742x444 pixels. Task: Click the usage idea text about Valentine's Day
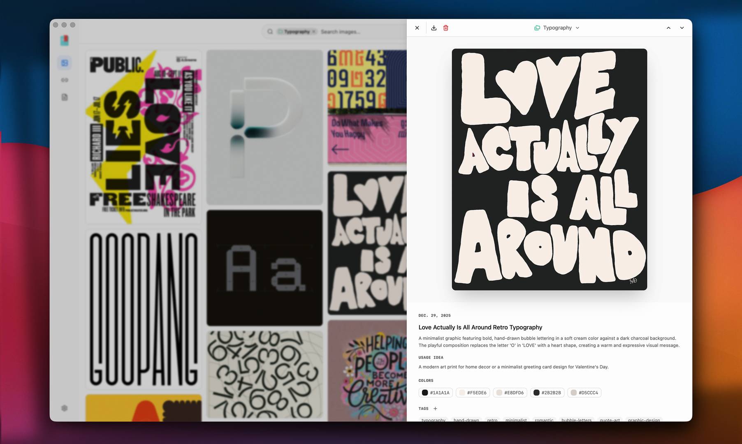coord(513,367)
